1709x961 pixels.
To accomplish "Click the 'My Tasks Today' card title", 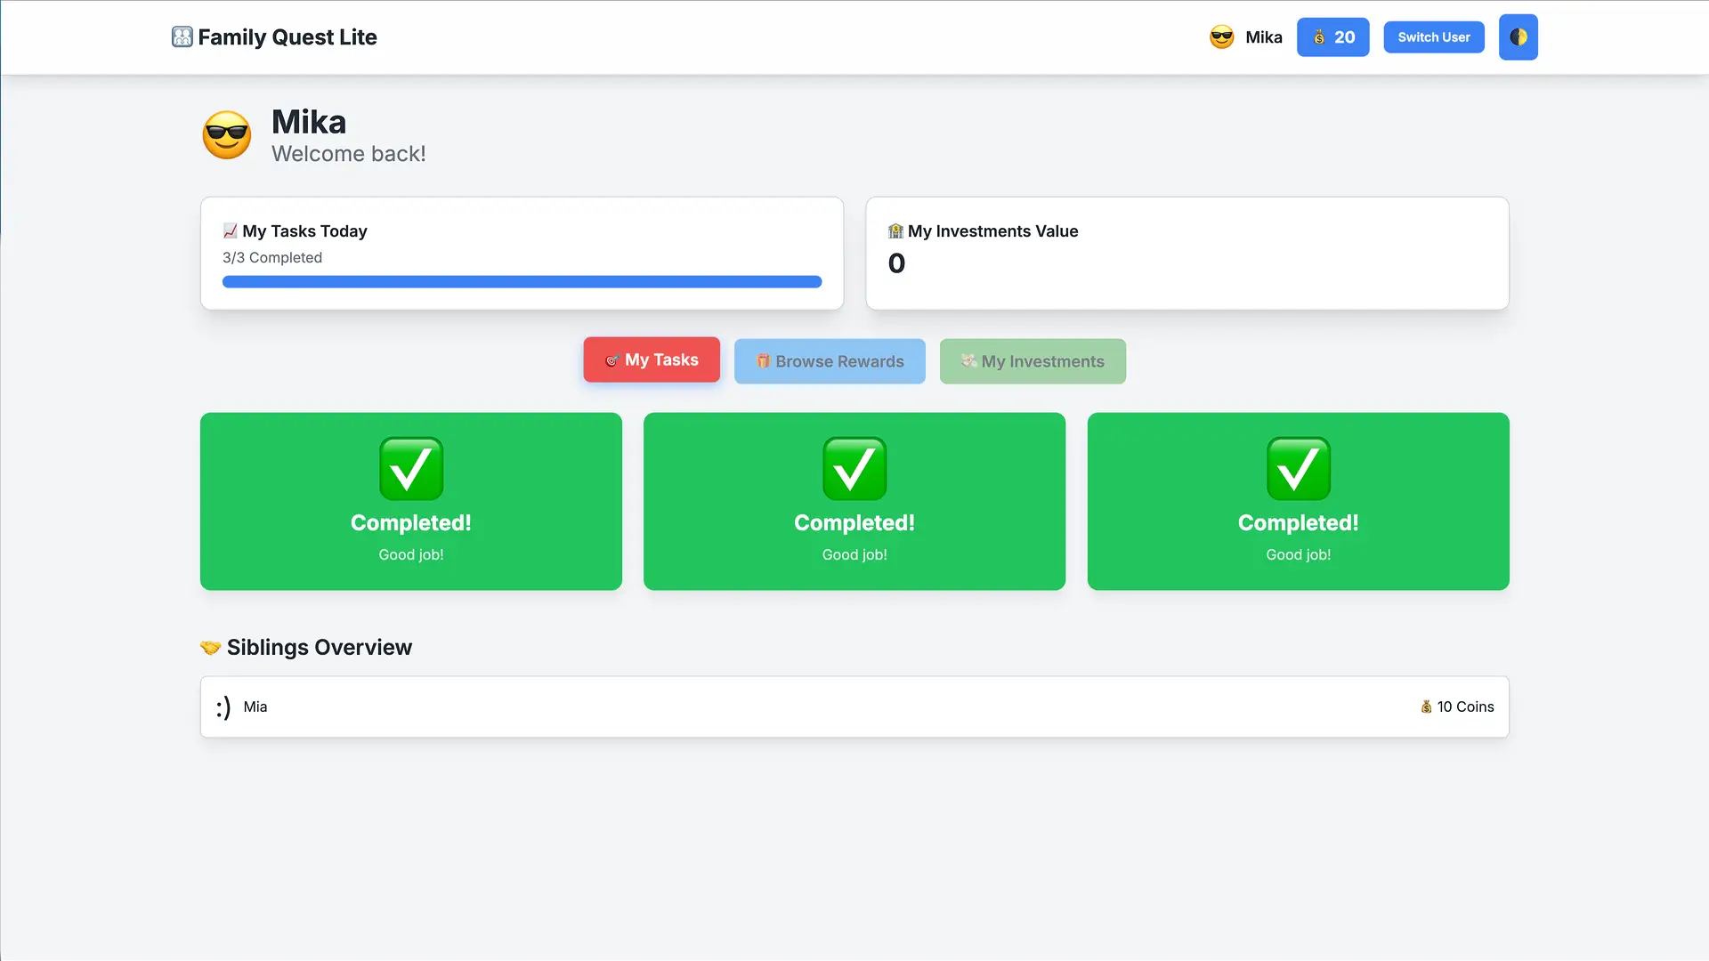I will click(304, 231).
